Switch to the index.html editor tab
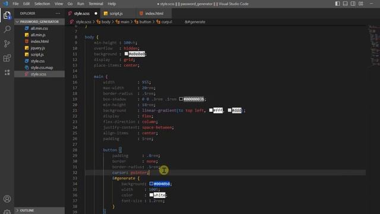380x214 pixels. [x=154, y=14]
